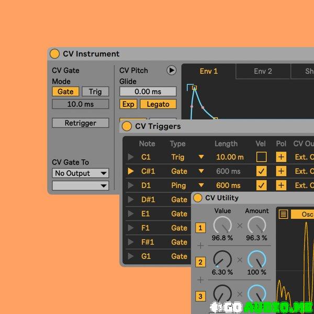The height and width of the screenshot is (314, 314).
Task: Click the list view icon beside Osc
Action: (283, 214)
